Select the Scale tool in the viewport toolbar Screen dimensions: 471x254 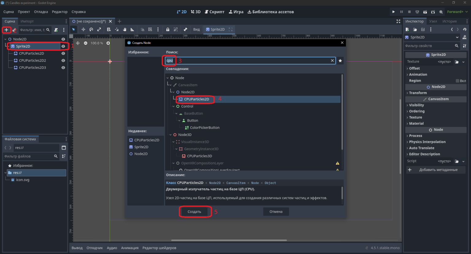[99, 29]
